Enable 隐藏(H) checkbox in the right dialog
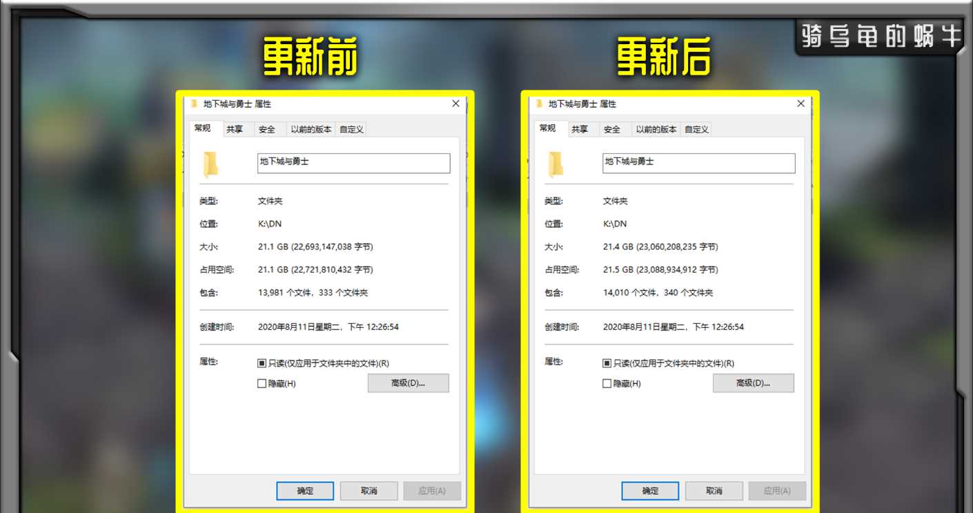Image resolution: width=973 pixels, height=513 pixels. point(607,383)
